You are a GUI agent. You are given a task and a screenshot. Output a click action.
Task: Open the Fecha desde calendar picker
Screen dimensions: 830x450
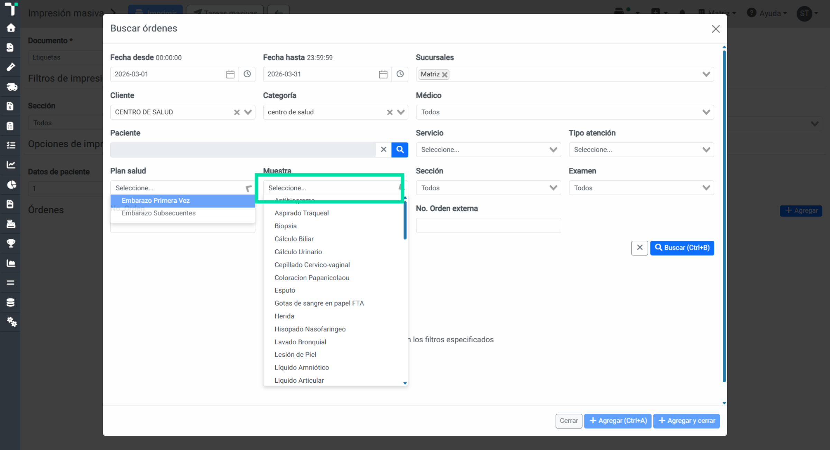[x=230, y=74]
